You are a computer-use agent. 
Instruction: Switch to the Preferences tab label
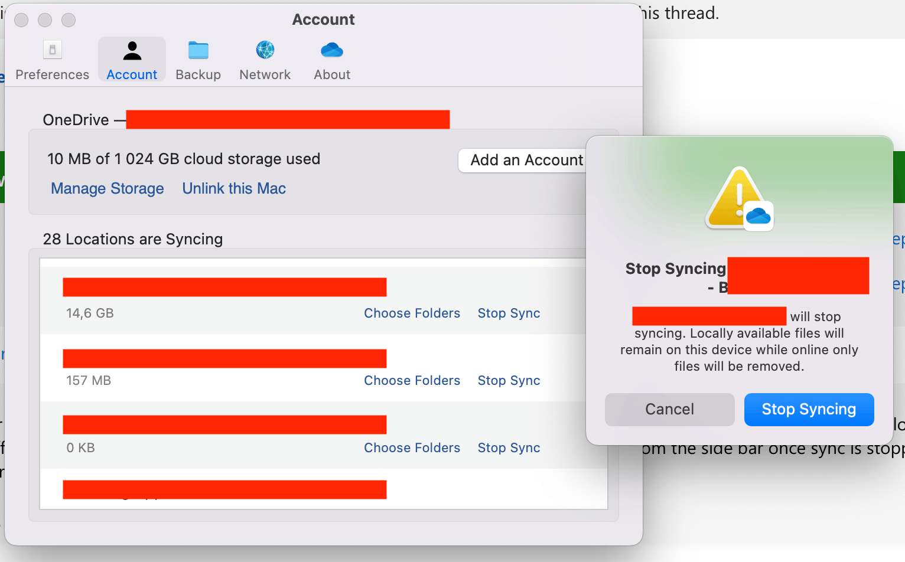pyautogui.click(x=53, y=75)
